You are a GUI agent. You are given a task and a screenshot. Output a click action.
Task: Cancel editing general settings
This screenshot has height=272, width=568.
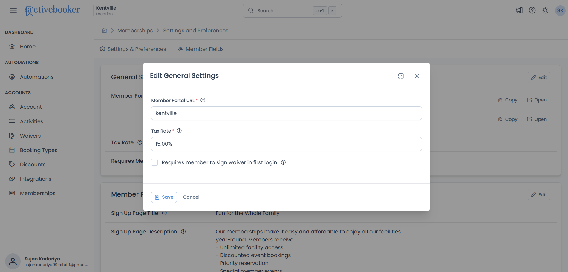click(x=191, y=197)
